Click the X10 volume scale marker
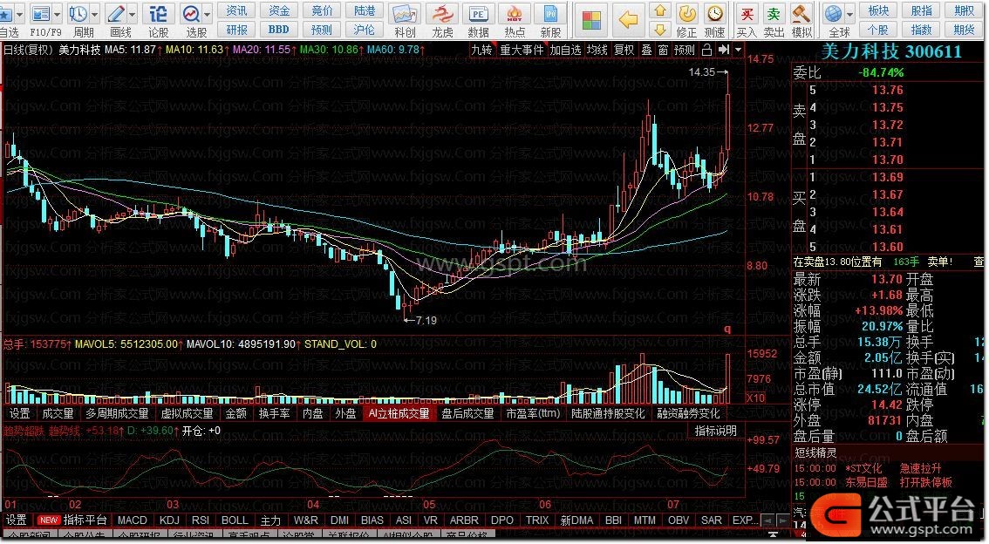Viewport: 989px width, 544px height. pos(755,398)
